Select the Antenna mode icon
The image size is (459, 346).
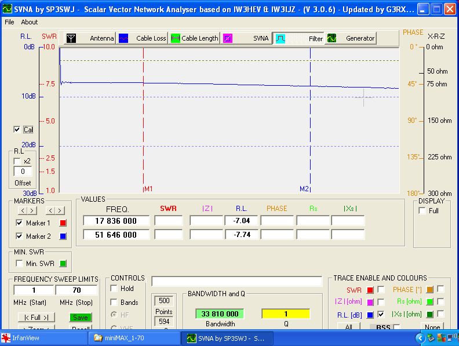point(70,38)
